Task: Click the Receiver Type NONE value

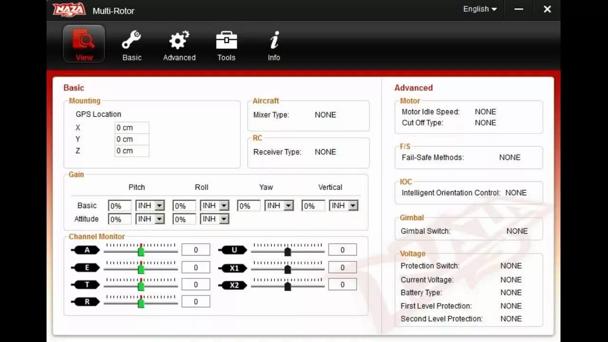Action: tap(325, 152)
